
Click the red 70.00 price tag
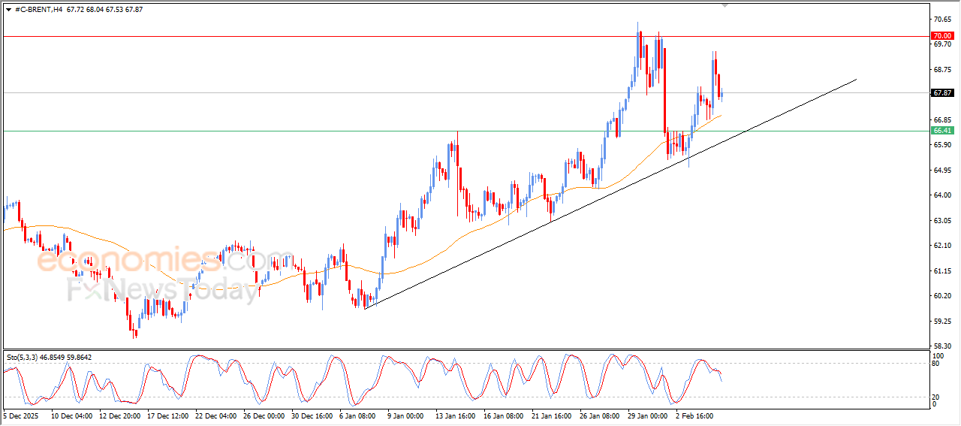tap(941, 35)
